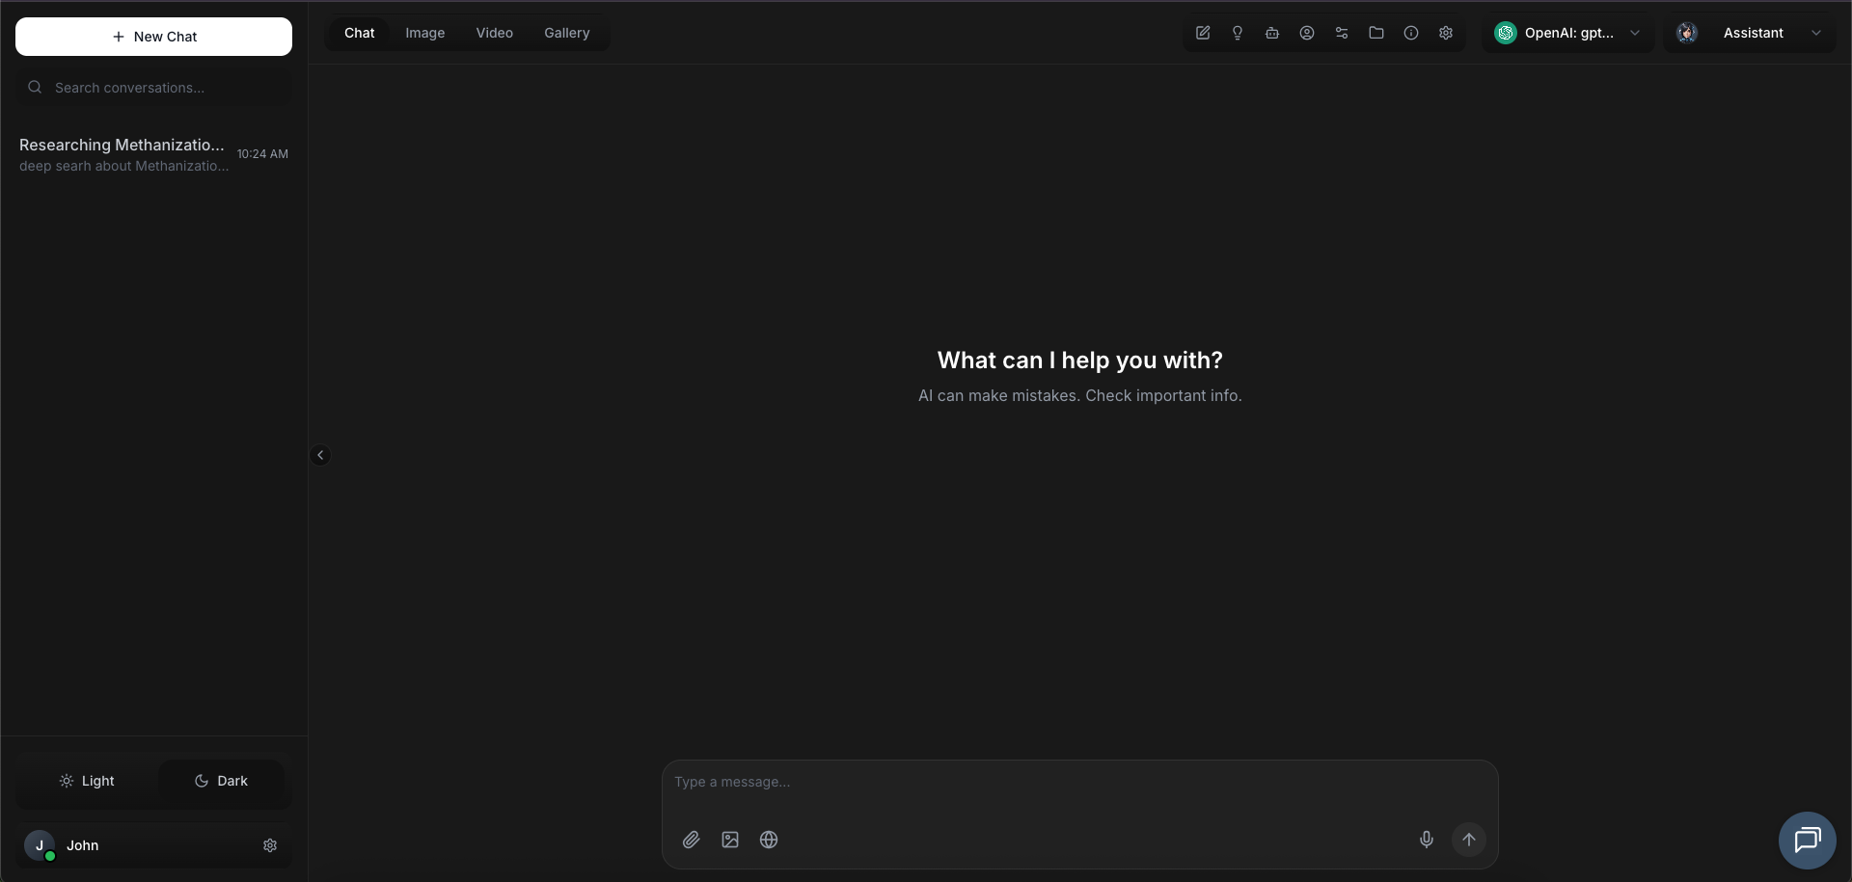The image size is (1852, 882).
Task: Start a new chat with the edit icon
Action: 1202,33
